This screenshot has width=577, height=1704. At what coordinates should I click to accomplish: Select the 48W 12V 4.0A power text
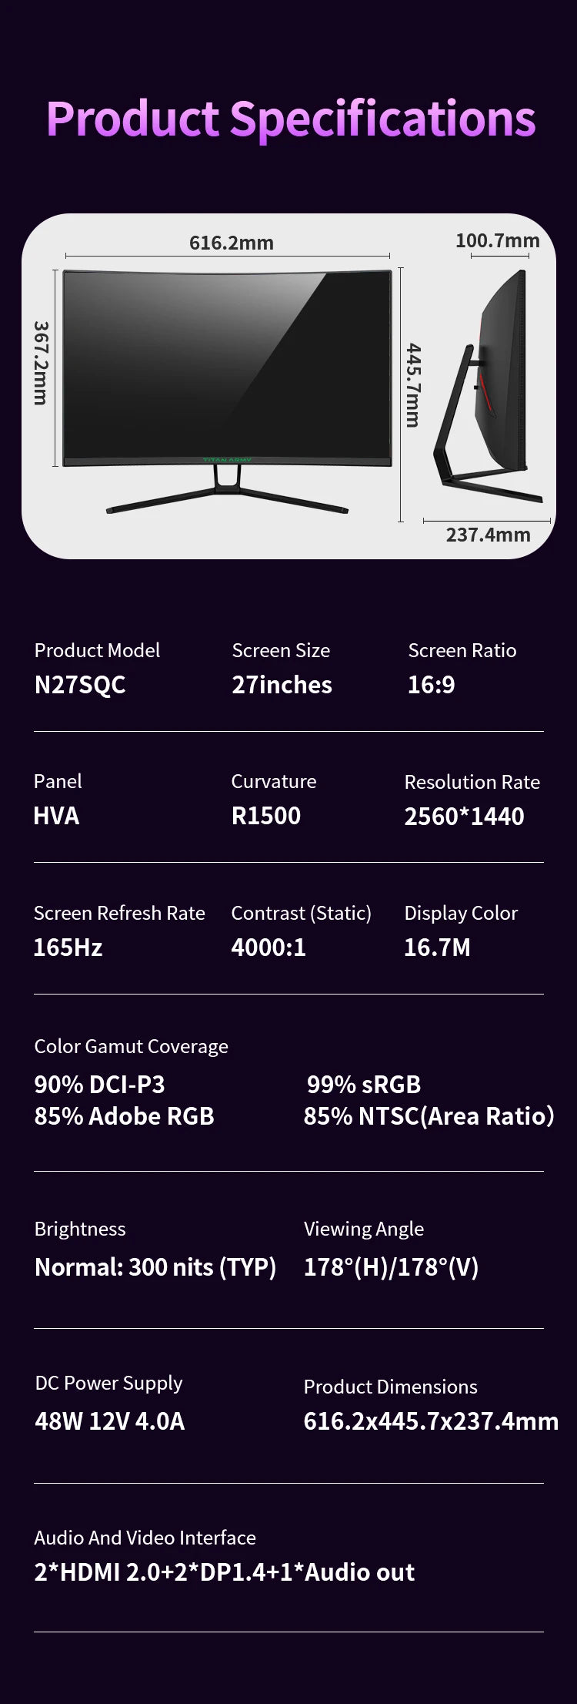[x=110, y=1421]
